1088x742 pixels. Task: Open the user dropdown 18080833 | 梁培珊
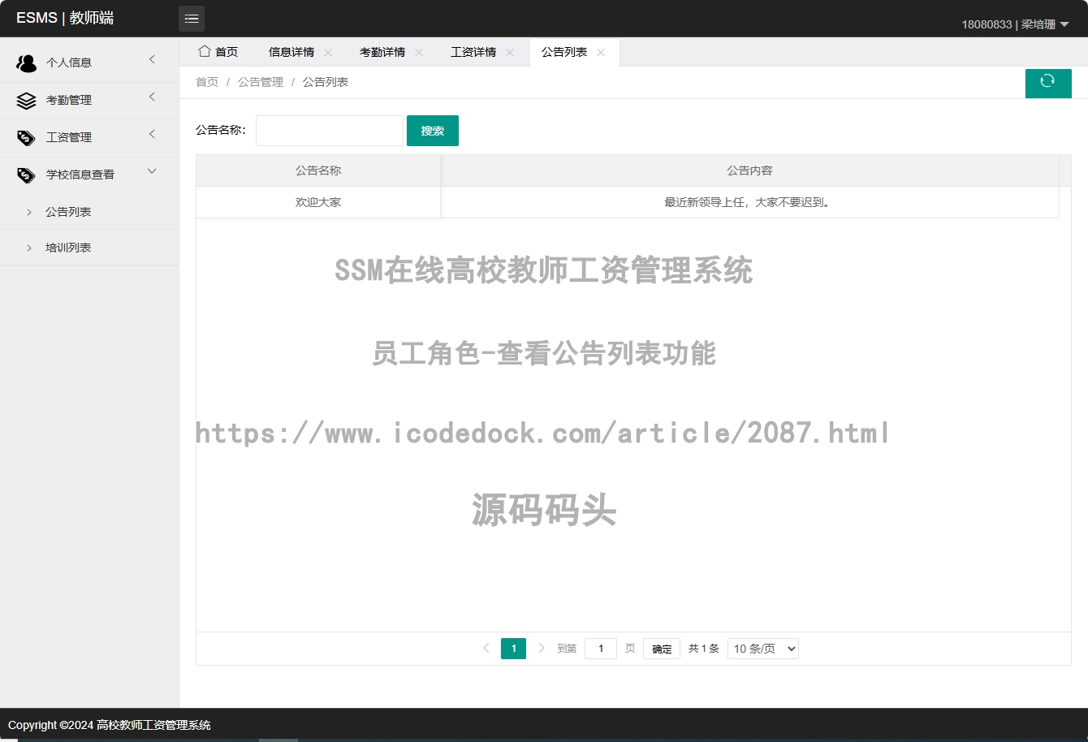pyautogui.click(x=1015, y=24)
